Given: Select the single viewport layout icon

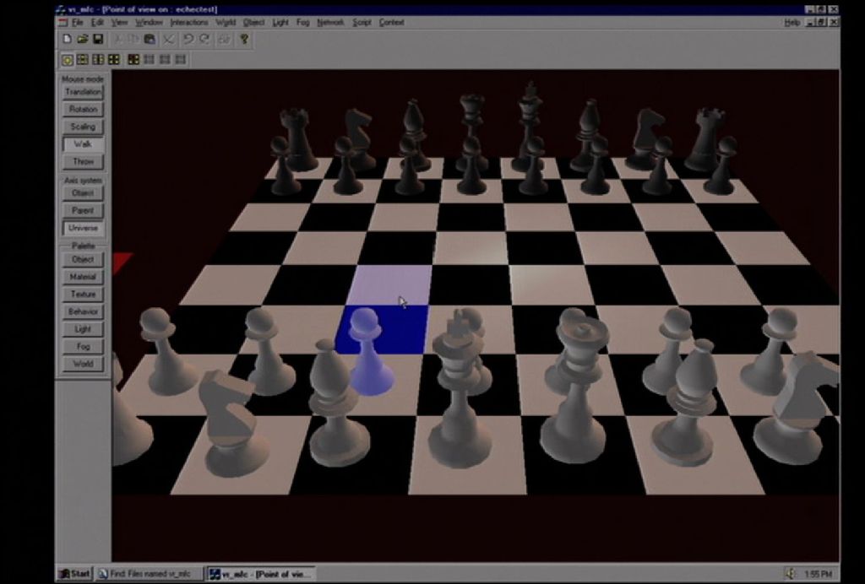Looking at the screenshot, I should [68, 59].
